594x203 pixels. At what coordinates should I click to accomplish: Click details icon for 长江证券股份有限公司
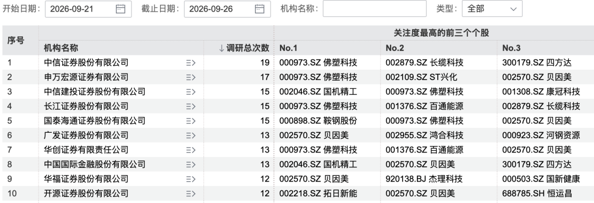click(x=190, y=106)
